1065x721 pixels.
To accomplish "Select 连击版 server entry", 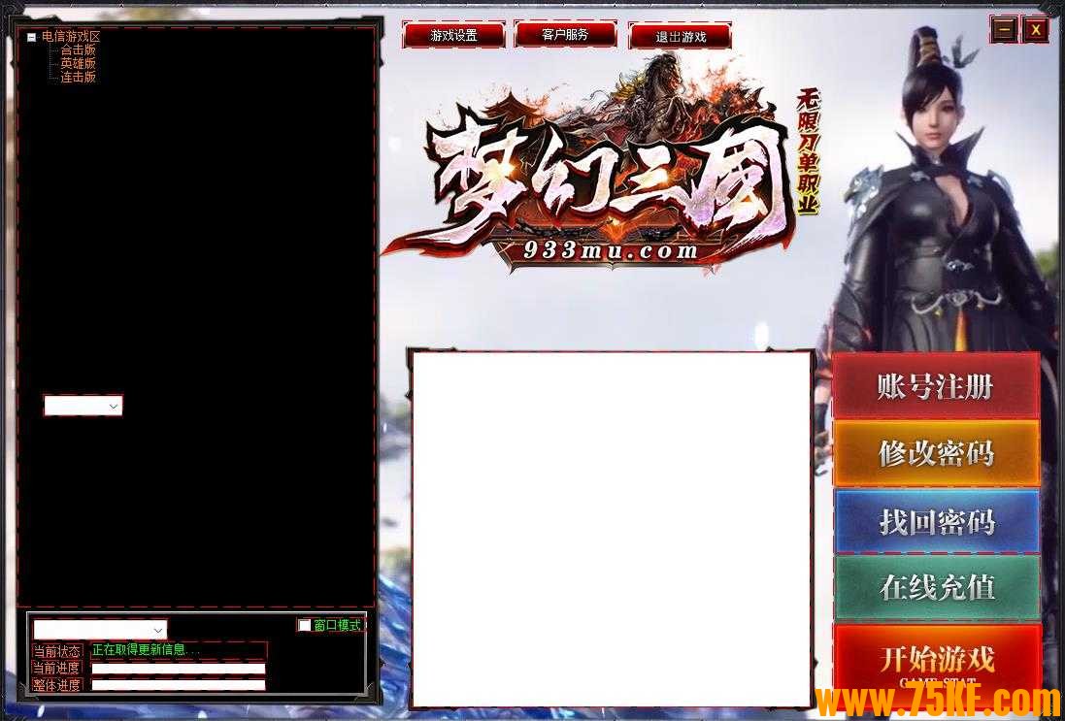I will (78, 78).
